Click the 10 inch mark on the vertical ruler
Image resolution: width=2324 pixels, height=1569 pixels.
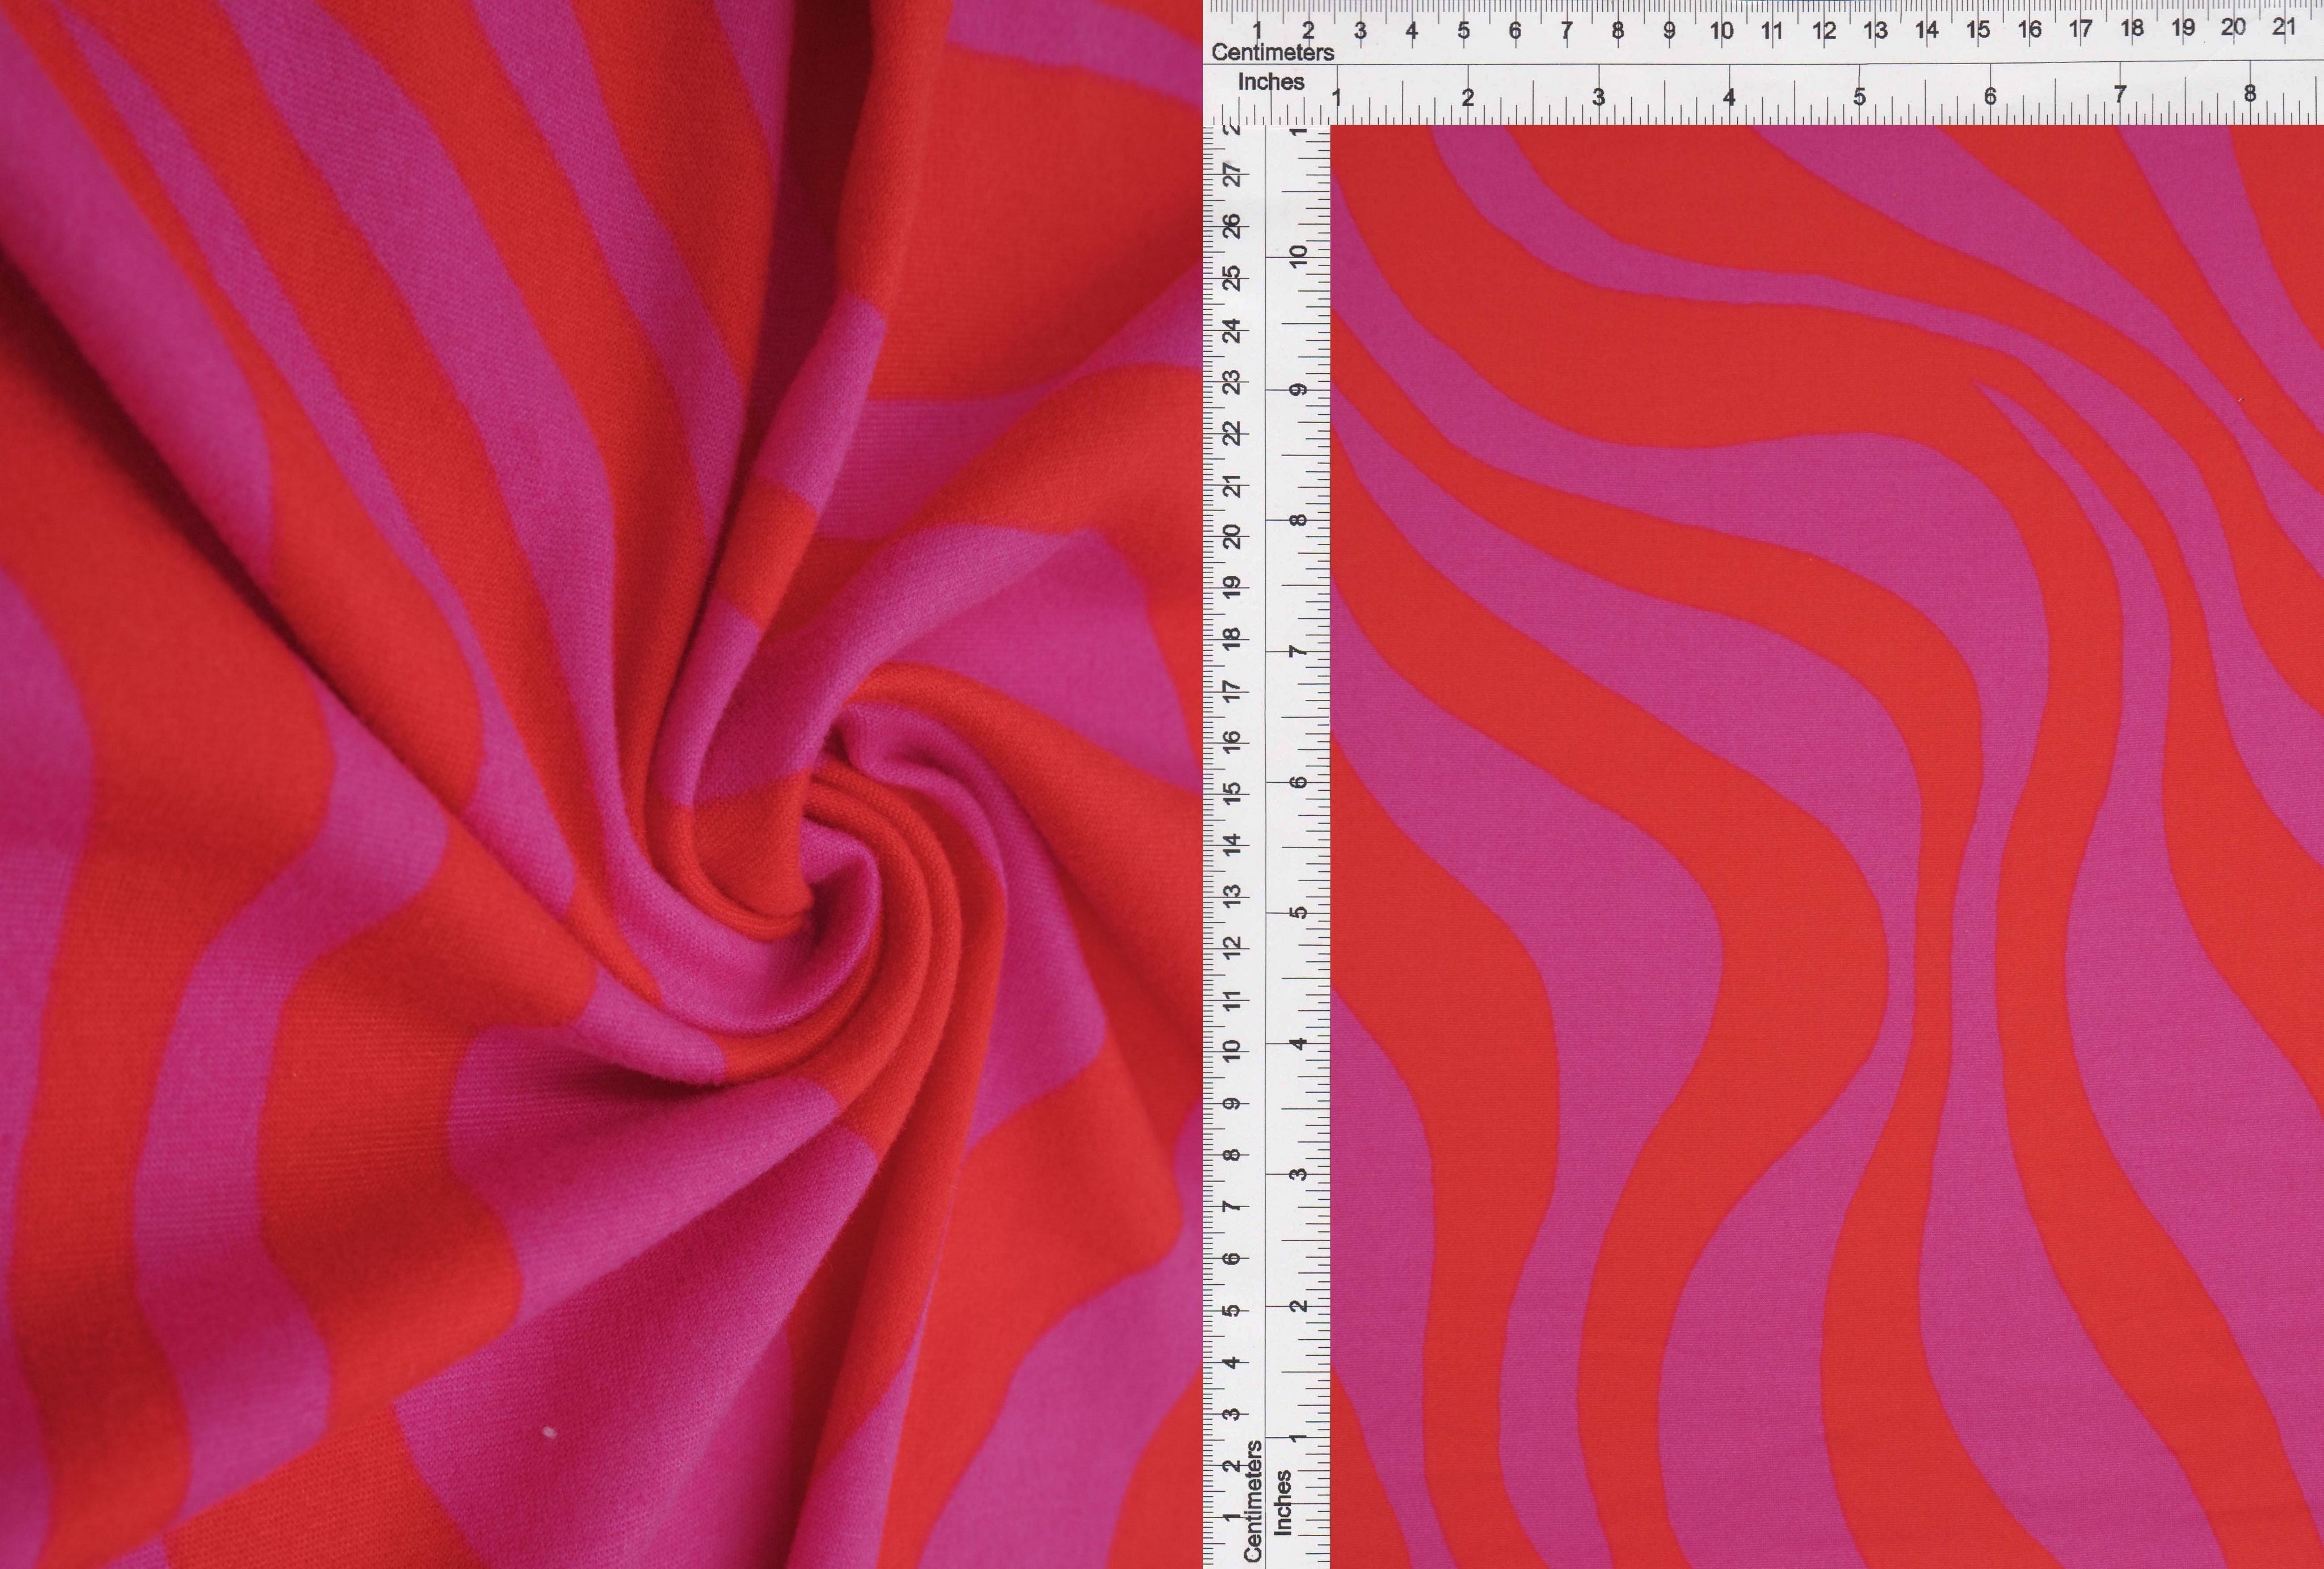[1298, 256]
